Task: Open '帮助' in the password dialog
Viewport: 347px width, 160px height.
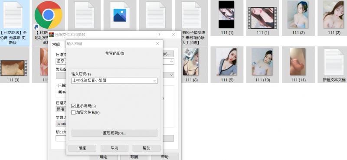Action: pyautogui.click(x=147, y=148)
